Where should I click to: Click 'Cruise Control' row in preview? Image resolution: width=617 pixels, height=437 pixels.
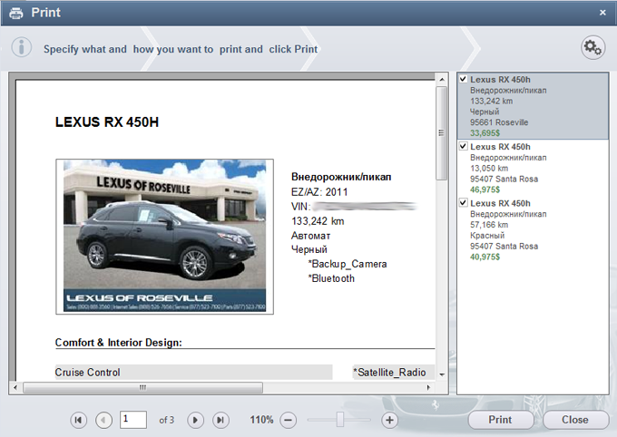click(x=193, y=372)
